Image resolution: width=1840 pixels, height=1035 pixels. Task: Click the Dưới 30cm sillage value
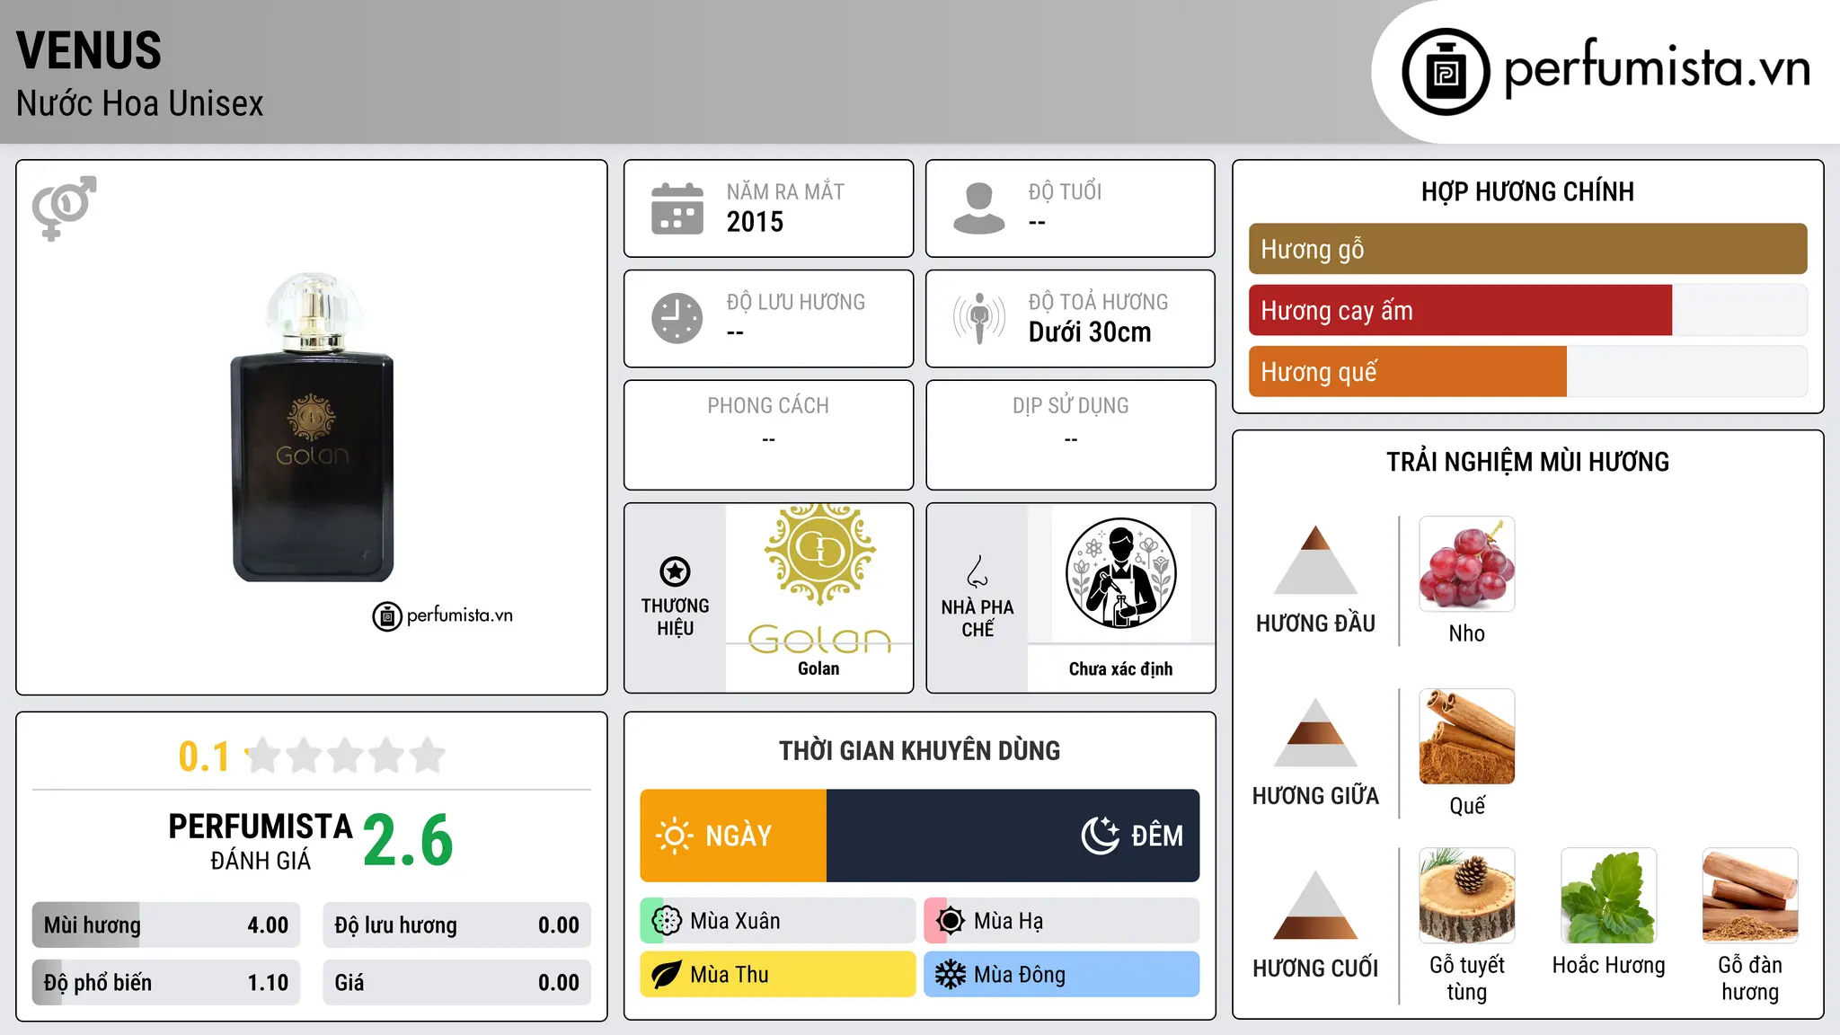tap(1090, 332)
